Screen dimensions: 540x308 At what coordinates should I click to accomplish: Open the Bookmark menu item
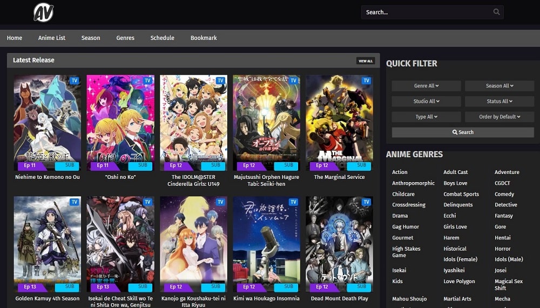(x=204, y=38)
